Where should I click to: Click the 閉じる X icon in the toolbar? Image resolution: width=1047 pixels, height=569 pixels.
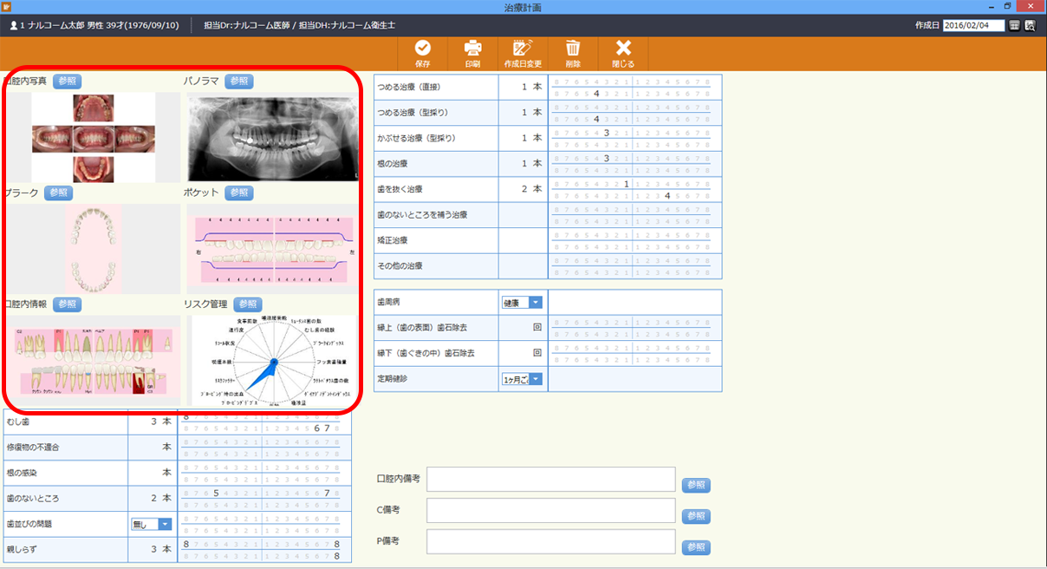[623, 49]
